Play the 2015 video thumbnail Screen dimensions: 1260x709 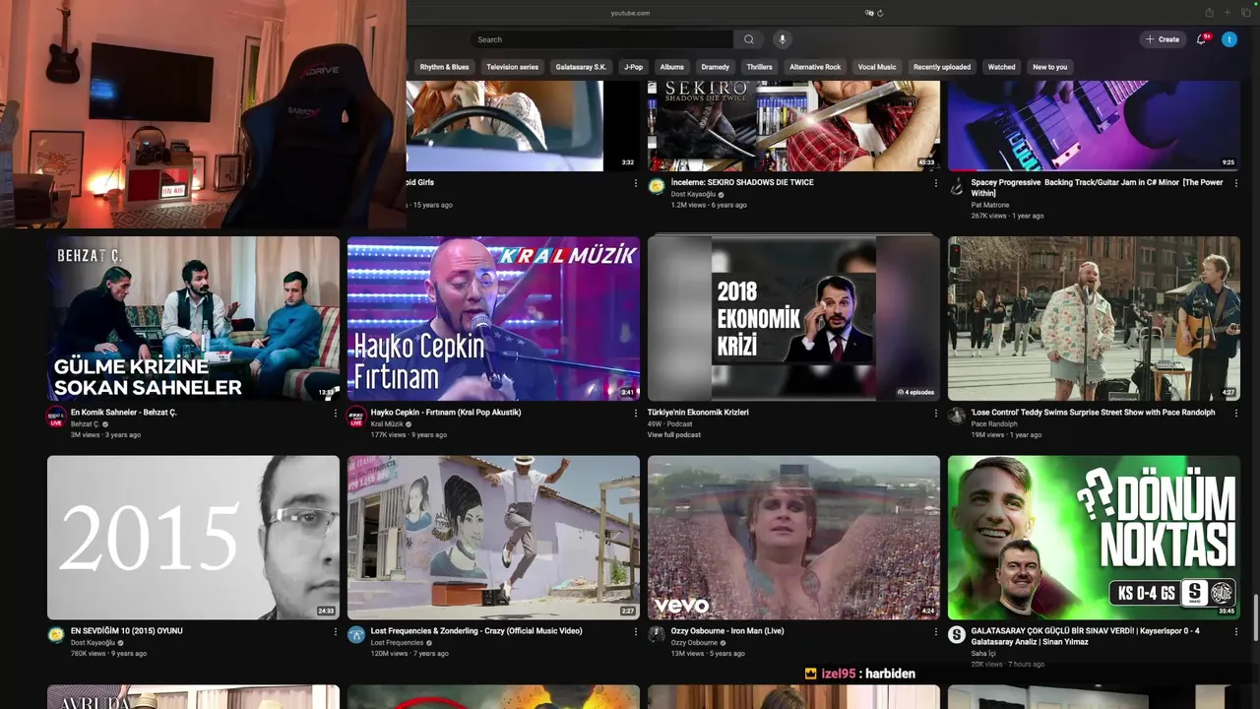(x=193, y=537)
